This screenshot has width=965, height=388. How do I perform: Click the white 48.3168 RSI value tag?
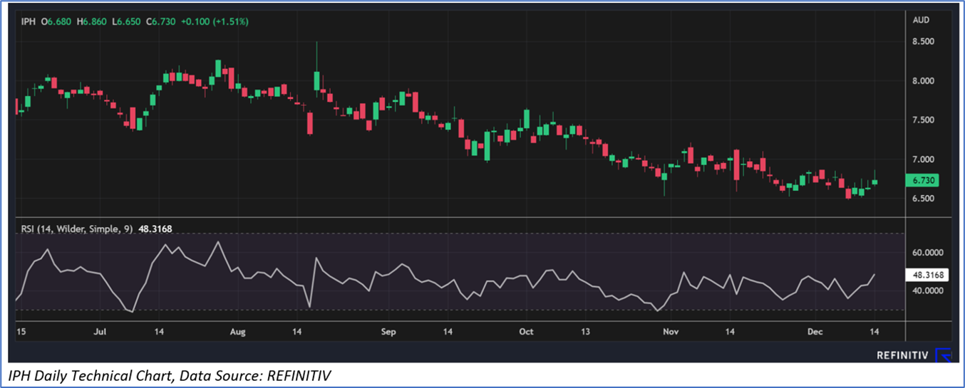[926, 274]
